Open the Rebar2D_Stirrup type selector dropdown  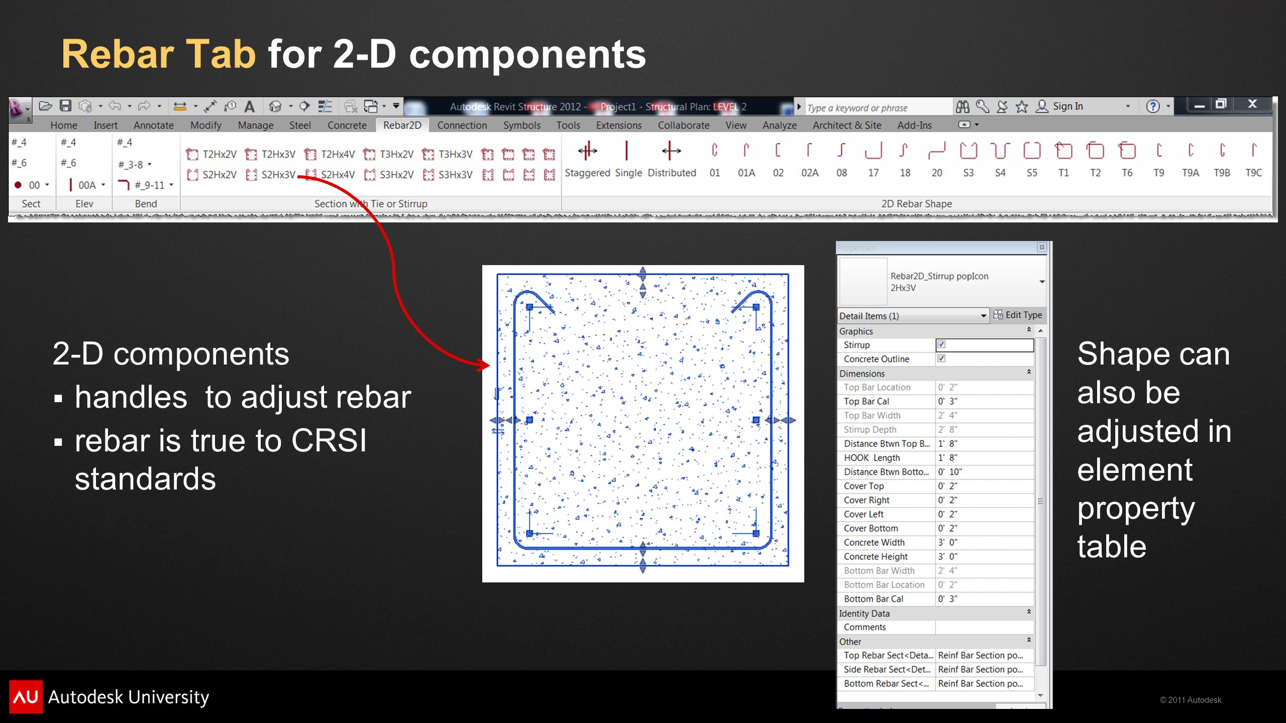(x=1042, y=282)
